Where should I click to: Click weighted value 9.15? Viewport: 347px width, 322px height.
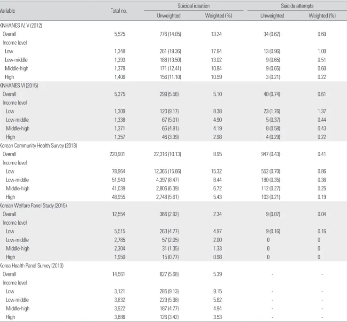[217, 291]
